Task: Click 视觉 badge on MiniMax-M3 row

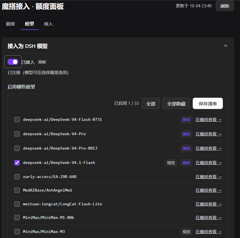Action: (x=186, y=232)
